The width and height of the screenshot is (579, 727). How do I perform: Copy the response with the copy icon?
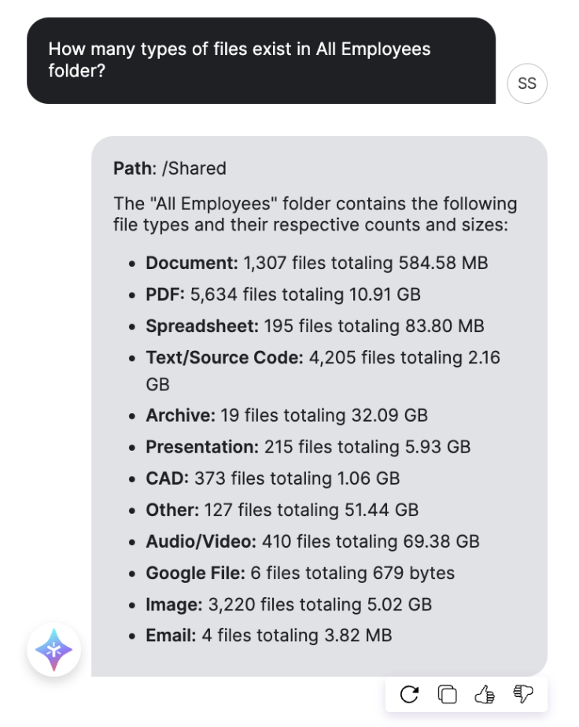click(448, 694)
